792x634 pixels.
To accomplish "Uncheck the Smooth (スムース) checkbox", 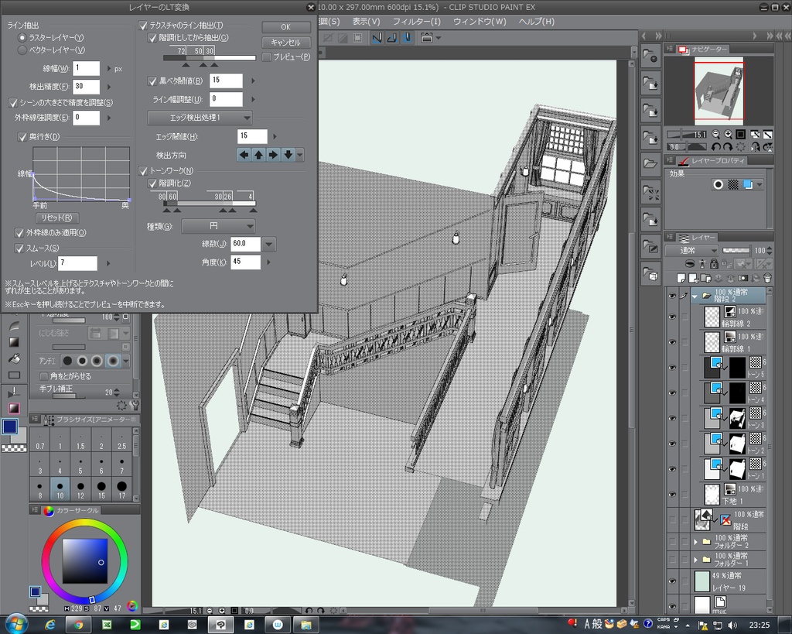I will point(21,248).
